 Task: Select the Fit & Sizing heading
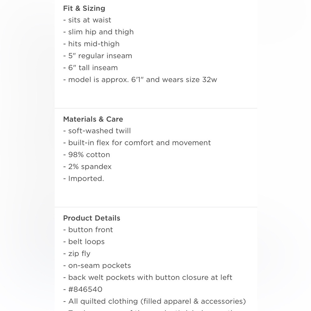pos(84,8)
